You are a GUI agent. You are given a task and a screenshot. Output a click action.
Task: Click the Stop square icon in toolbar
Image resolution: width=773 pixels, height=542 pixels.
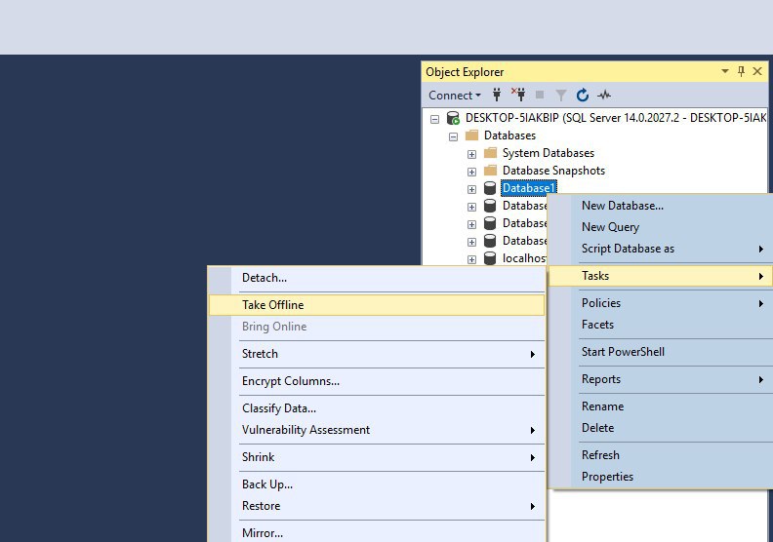pos(540,95)
